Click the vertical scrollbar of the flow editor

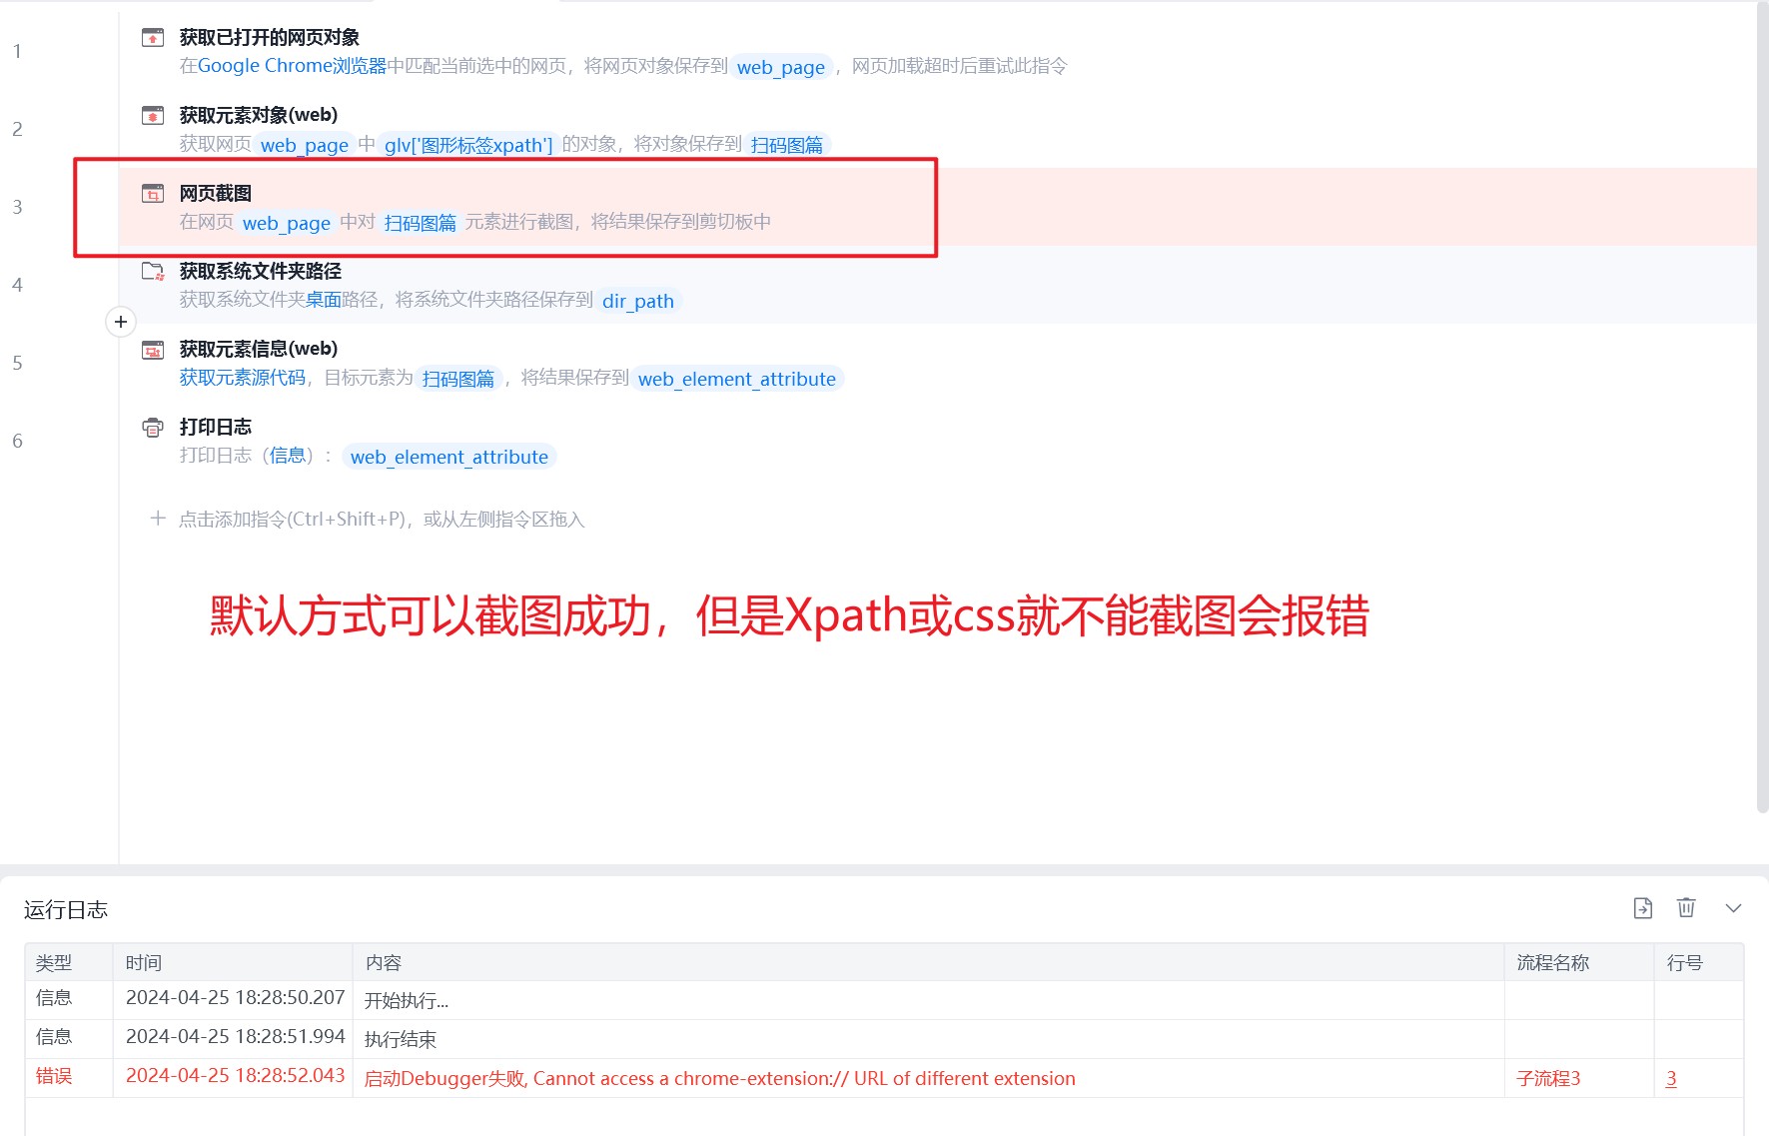click(x=1762, y=408)
